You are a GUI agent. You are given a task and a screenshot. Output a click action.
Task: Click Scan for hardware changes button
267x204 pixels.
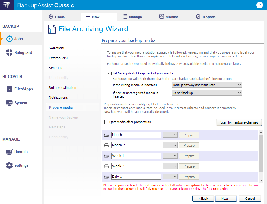click(239, 122)
